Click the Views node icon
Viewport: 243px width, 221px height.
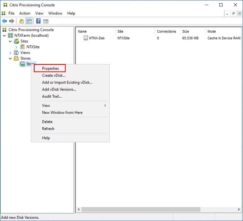coord(16,52)
